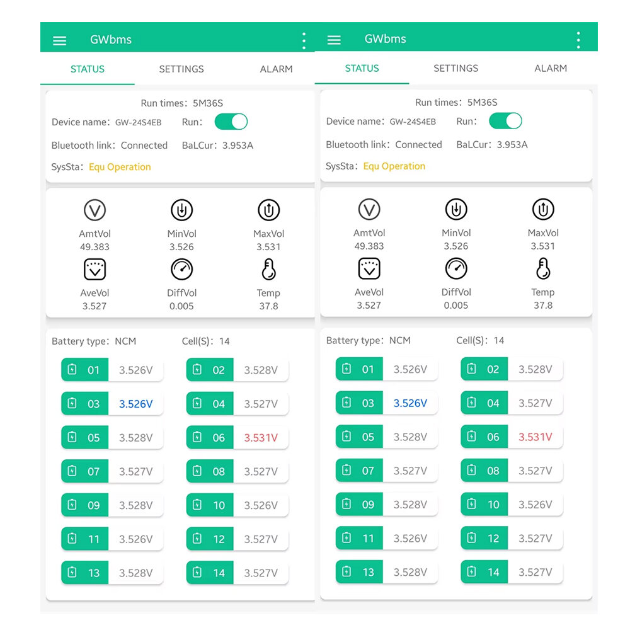This screenshot has width=630, height=630.
Task: Select STATUS tab in right screen
Action: 362,68
